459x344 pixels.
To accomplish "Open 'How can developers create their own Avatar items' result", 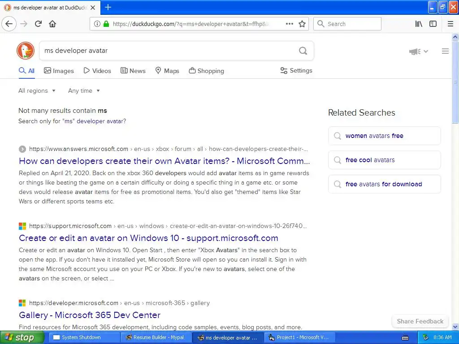I will 164,161.
